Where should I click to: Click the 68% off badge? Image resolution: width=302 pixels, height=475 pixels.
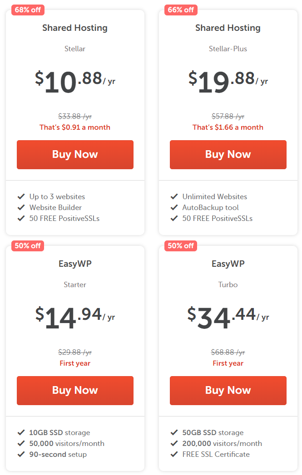pos(28,10)
